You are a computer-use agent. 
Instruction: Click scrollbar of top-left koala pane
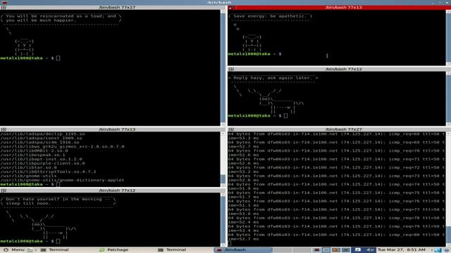pos(223,67)
